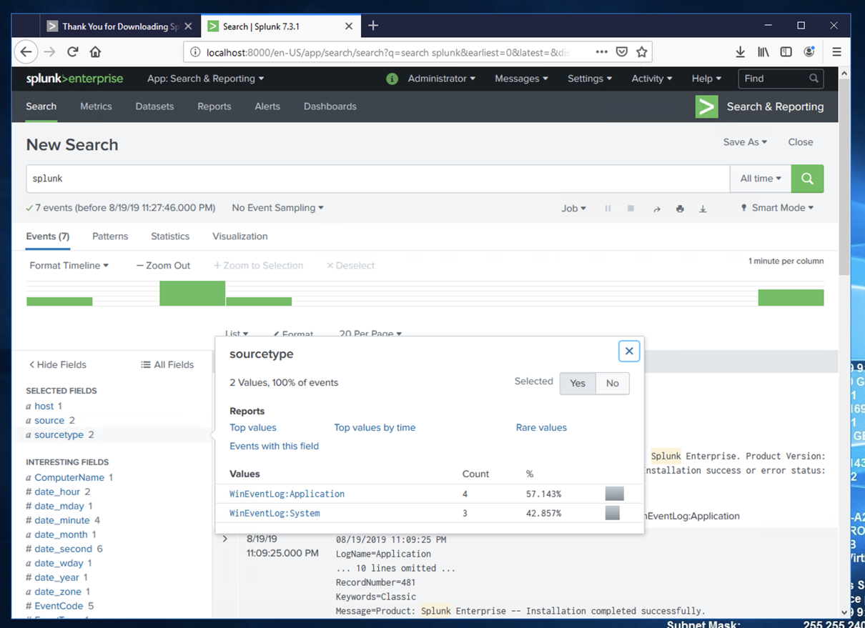Set sourcetype Selected to Yes

tap(578, 384)
